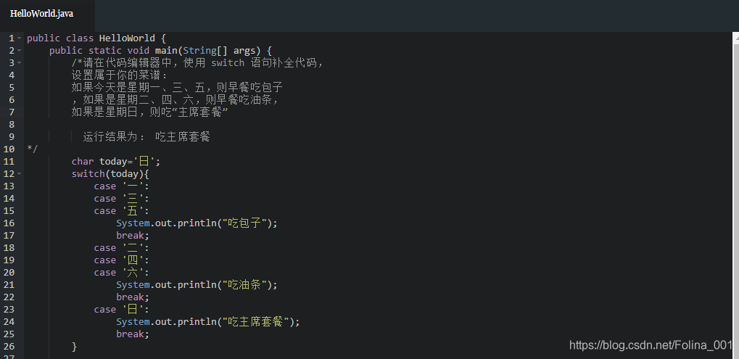Click comment text '则早餐吃油条' on line 6
The height and width of the screenshot is (359, 739).
[x=239, y=100]
